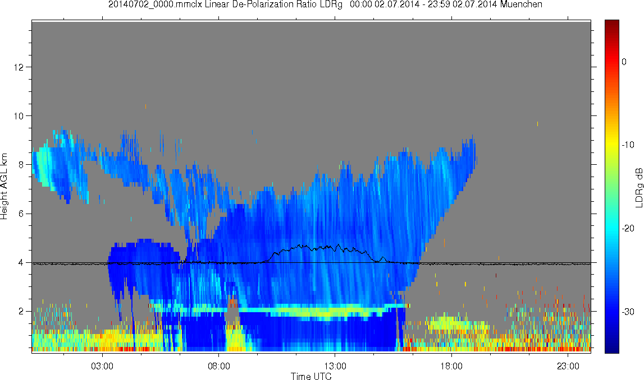Screen dimensions: 644x380
Task: Click the 'Height AGL km' axis label
Action: coord(4,186)
